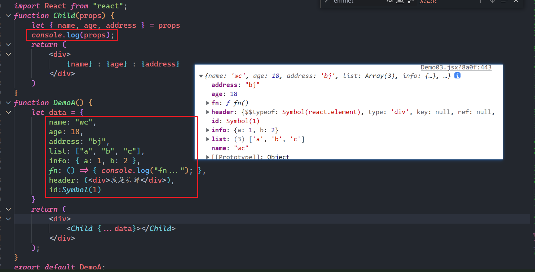
Task: Collapse the fold arrow beside DemoA's return (
Action: coord(9,209)
